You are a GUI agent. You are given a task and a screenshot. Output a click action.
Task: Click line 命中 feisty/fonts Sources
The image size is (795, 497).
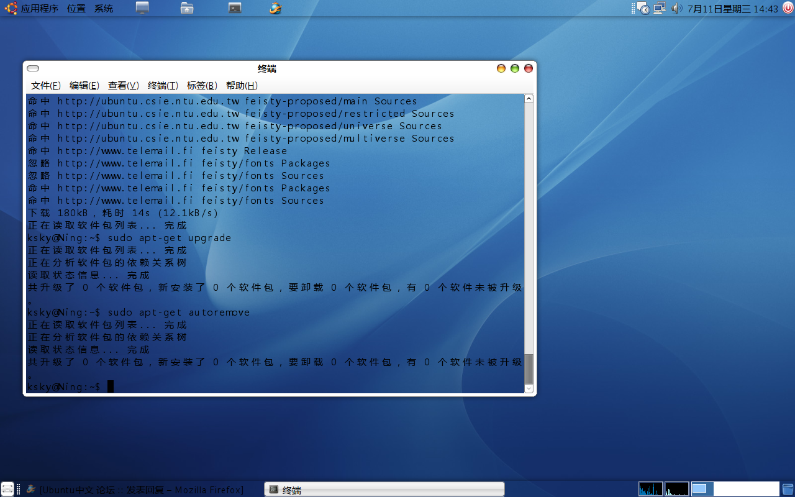click(176, 201)
